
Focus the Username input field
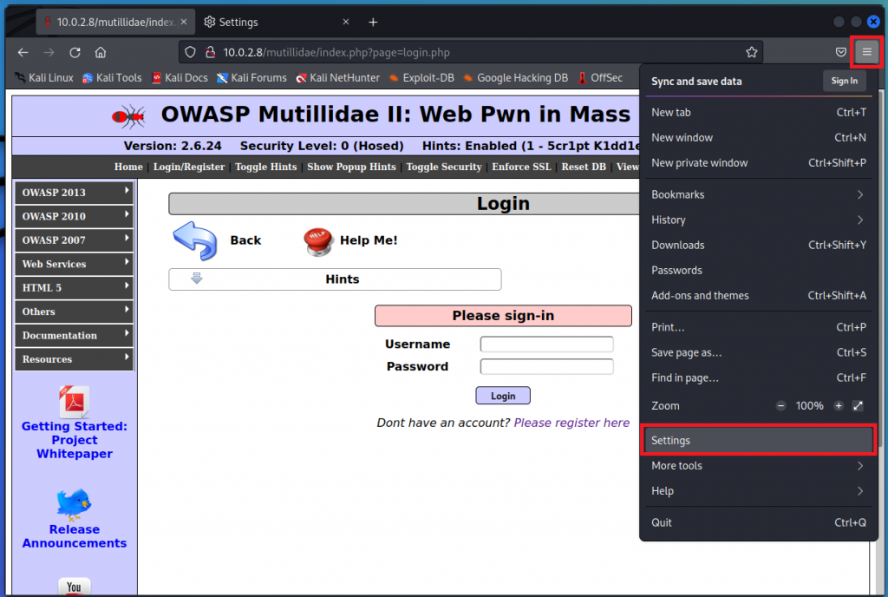546,344
